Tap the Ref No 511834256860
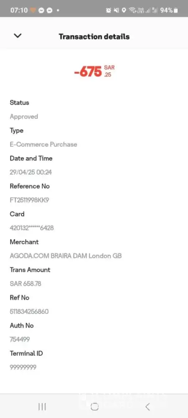Image resolution: width=188 pixels, height=418 pixels. [29, 311]
